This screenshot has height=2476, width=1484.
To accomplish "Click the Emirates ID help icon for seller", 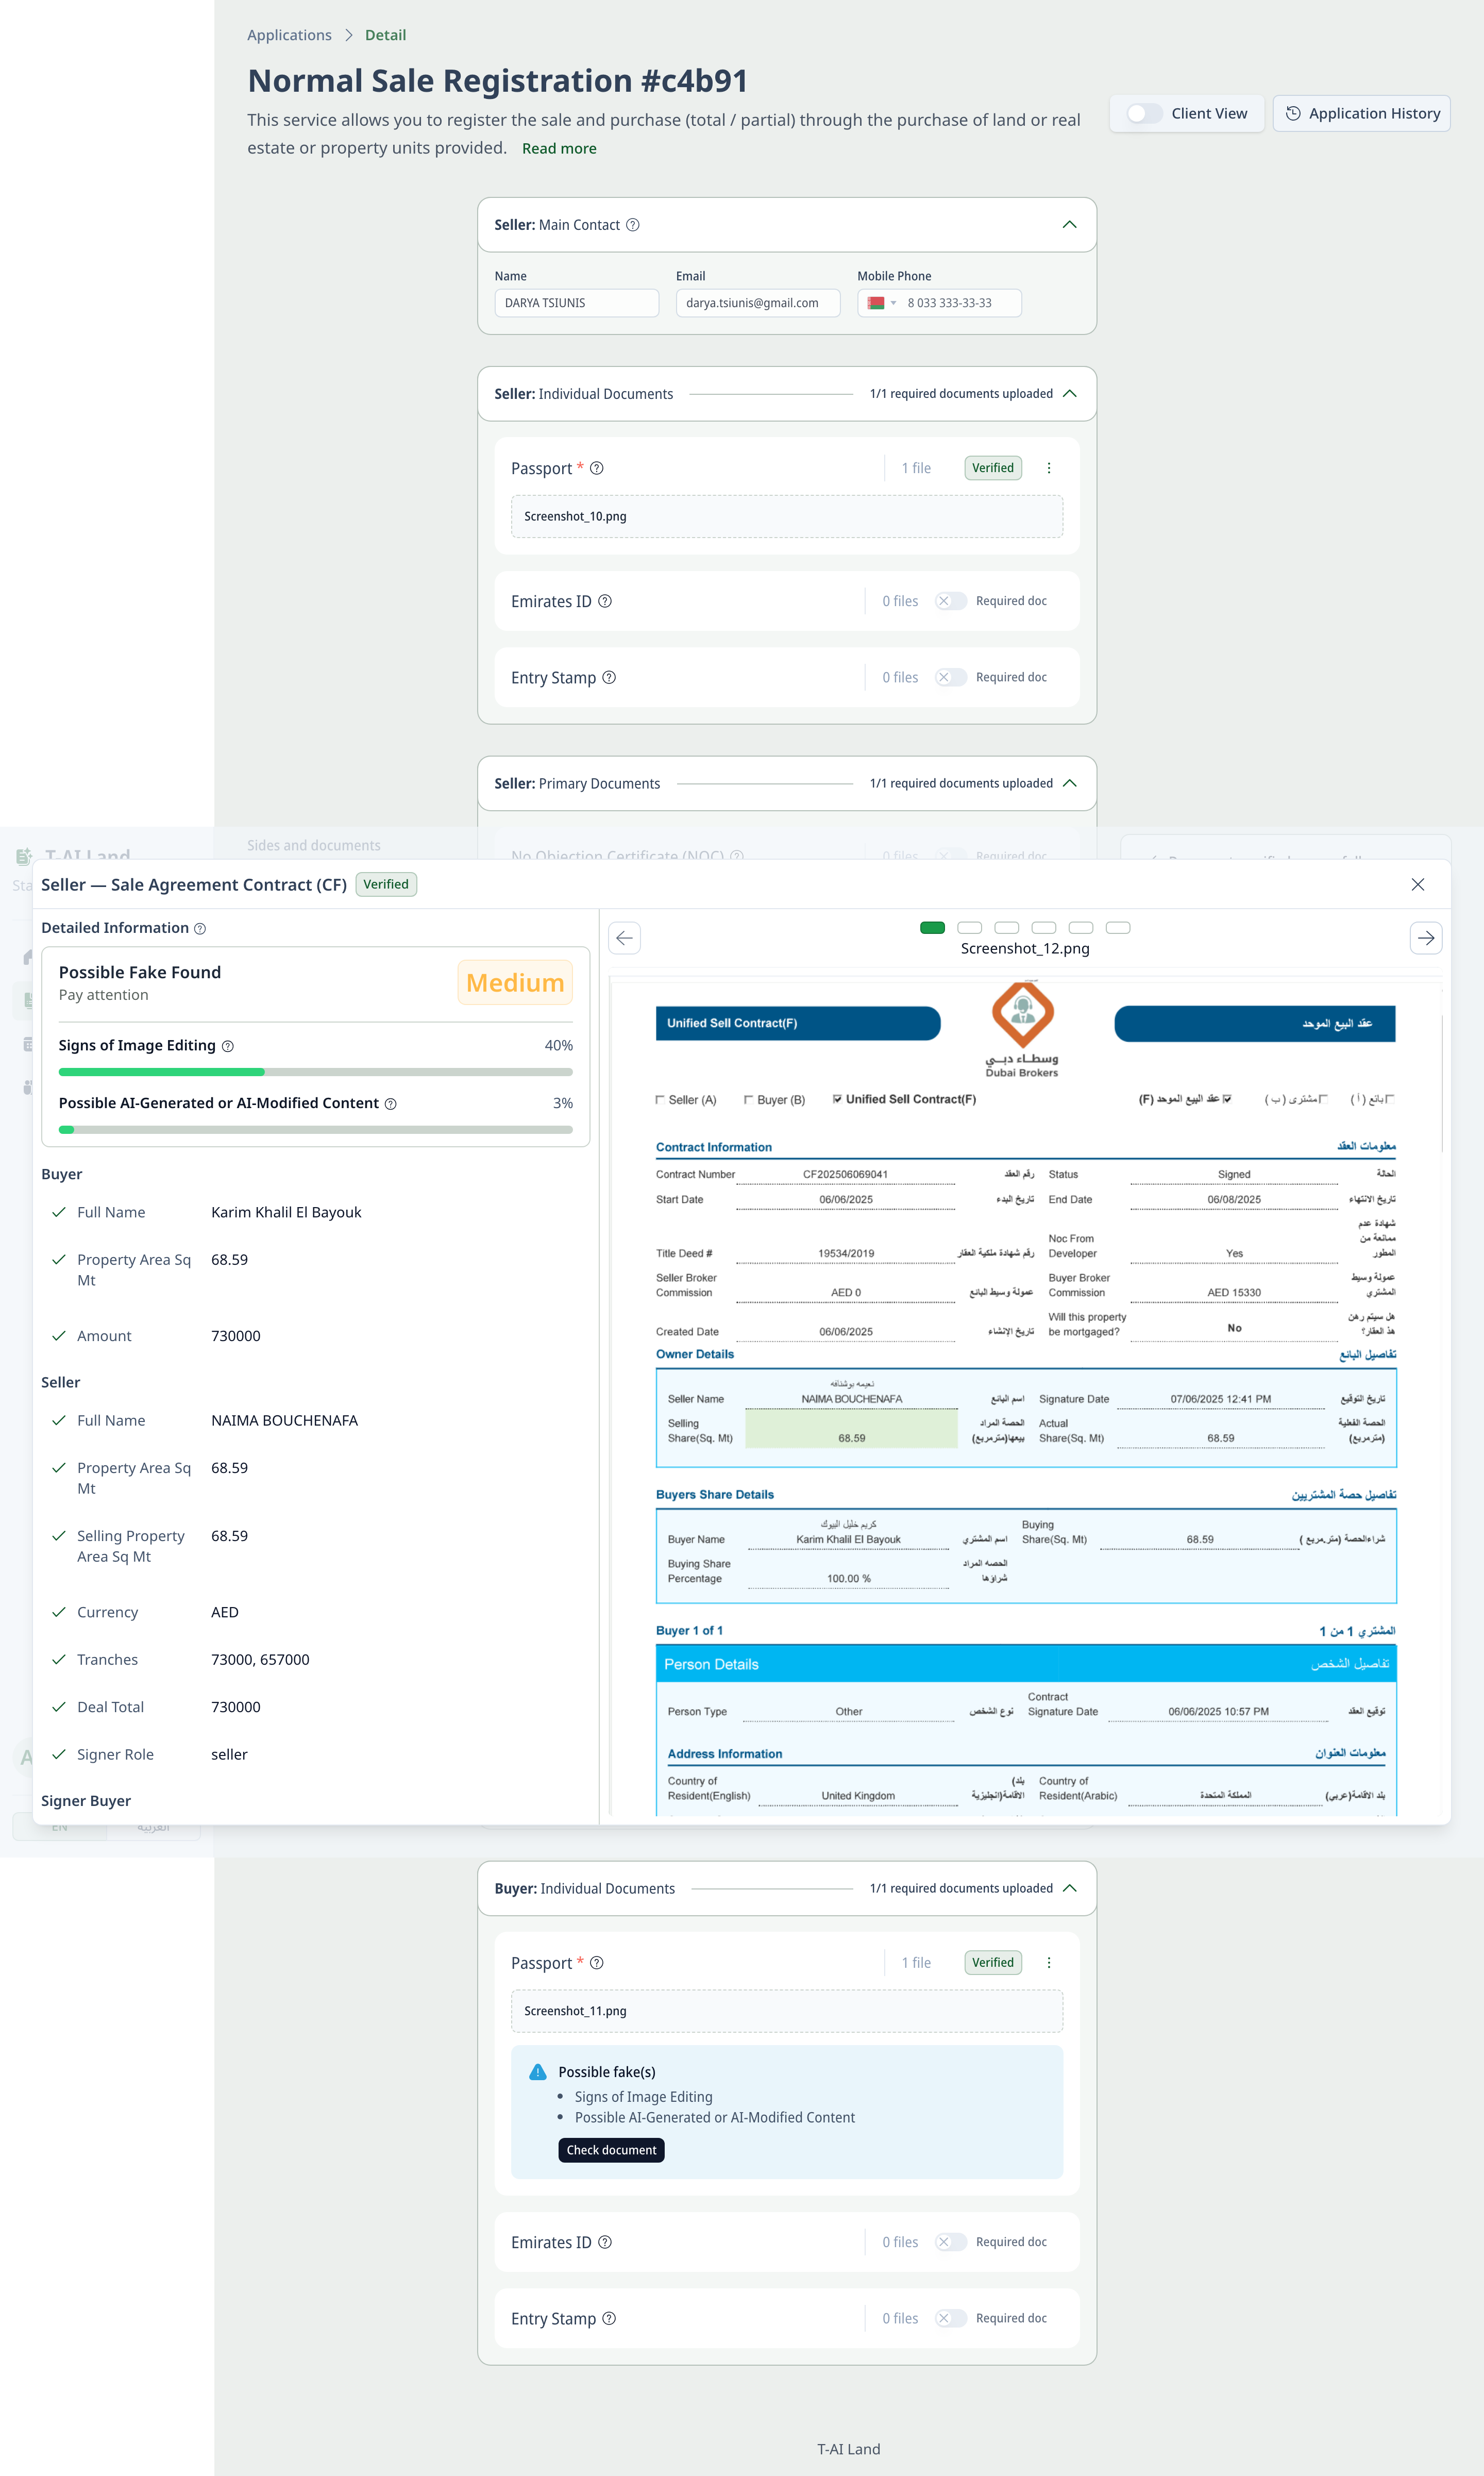I will coord(605,601).
